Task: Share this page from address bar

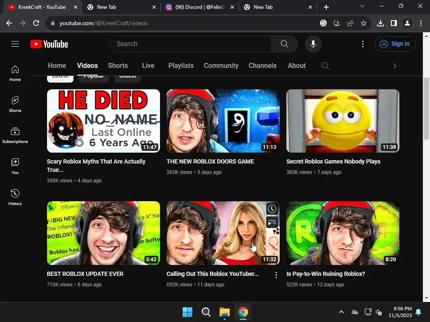Action: click(350, 23)
